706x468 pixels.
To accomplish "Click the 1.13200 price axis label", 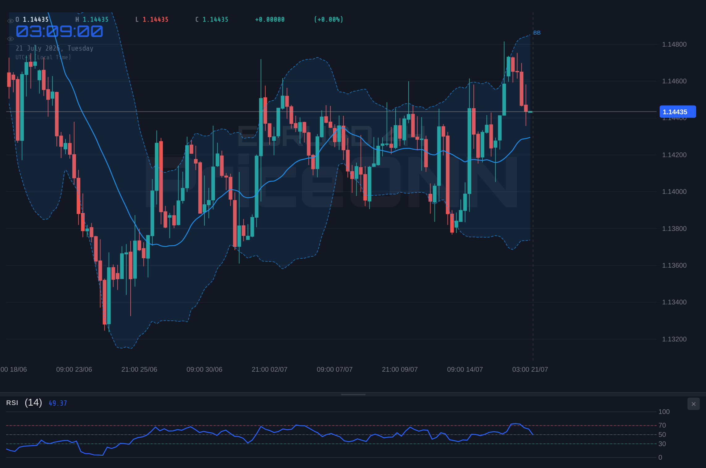I will point(674,339).
